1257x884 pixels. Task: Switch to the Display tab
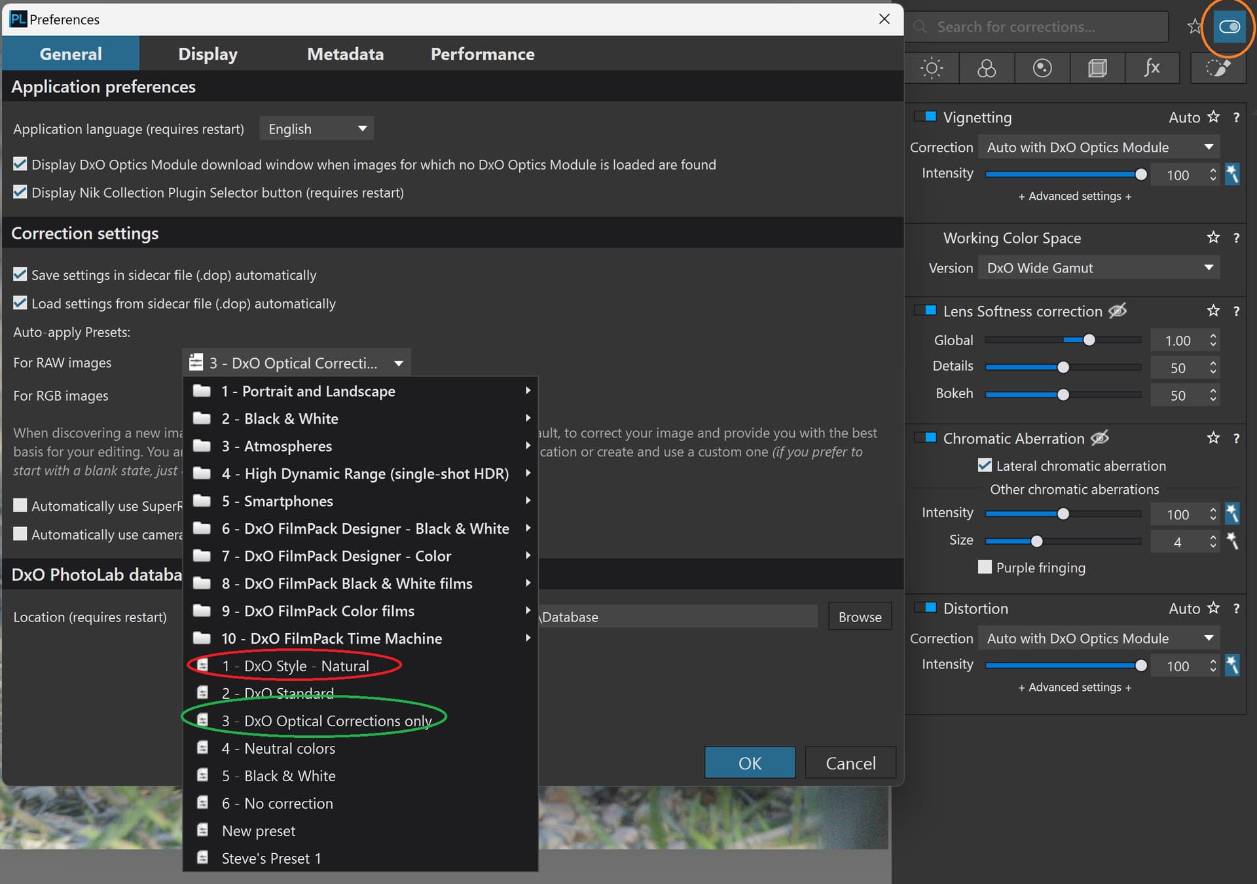pos(208,54)
